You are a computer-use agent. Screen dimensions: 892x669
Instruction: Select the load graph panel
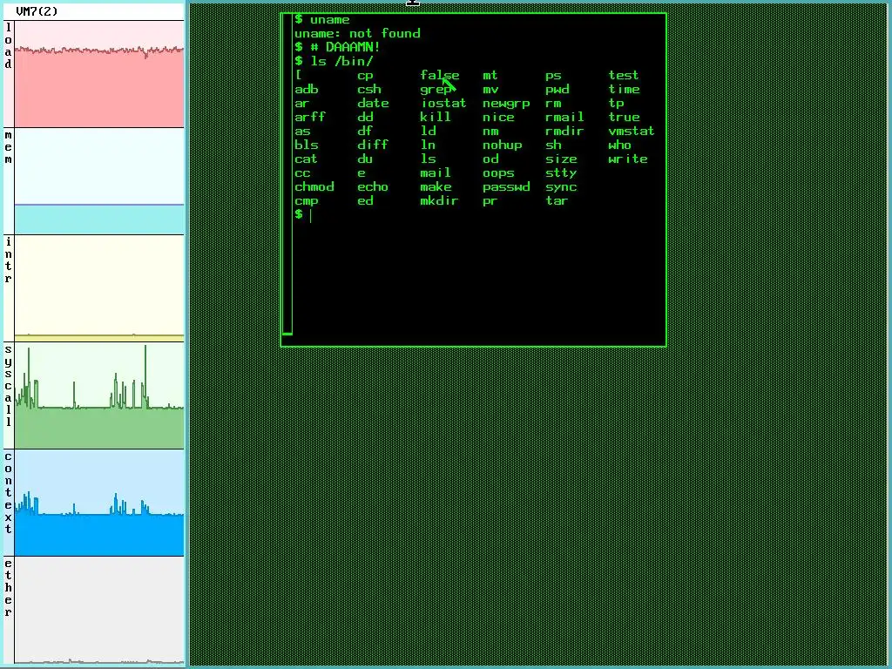99,74
